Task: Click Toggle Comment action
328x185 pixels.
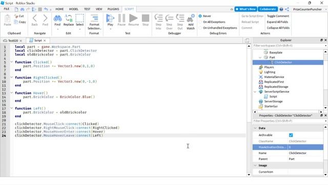Action: pyautogui.click(x=278, y=16)
